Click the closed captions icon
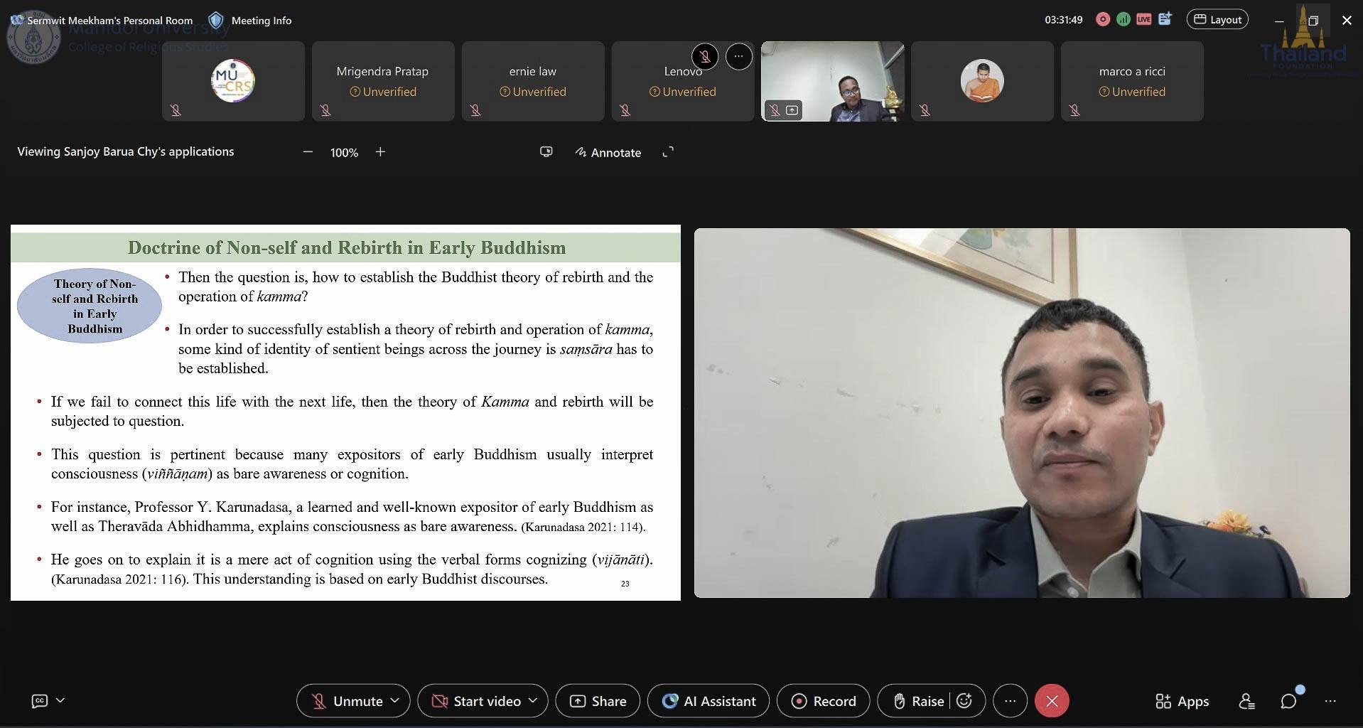1363x728 pixels. click(x=40, y=701)
